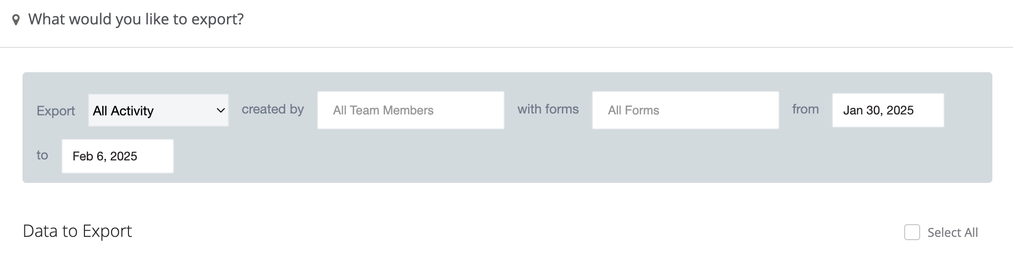Change the to date Feb 6, 2025
1013x257 pixels.
pyautogui.click(x=118, y=156)
